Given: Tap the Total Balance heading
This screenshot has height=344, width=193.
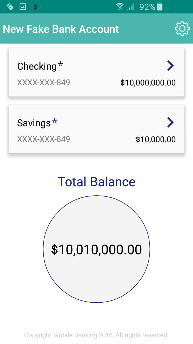Looking at the screenshot, I should pyautogui.click(x=96, y=182).
